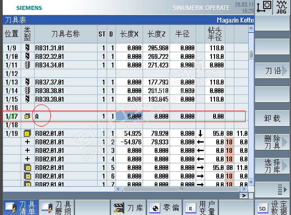Click the plus type icon in RD02.01.01 D3 row
This screenshot has width=291, height=215.
pyautogui.click(x=27, y=150)
